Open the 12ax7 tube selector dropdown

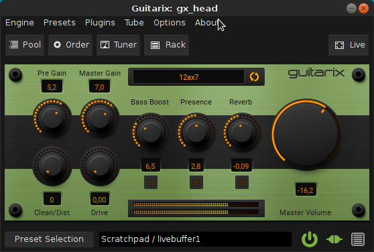pyautogui.click(x=188, y=77)
